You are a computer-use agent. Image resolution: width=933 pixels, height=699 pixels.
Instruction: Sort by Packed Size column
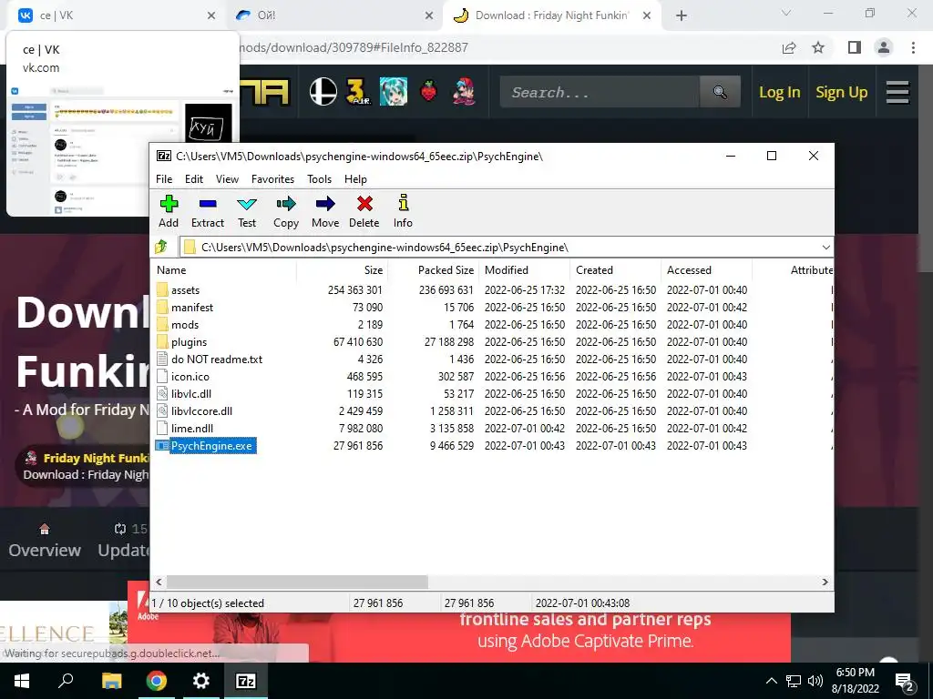(433, 269)
